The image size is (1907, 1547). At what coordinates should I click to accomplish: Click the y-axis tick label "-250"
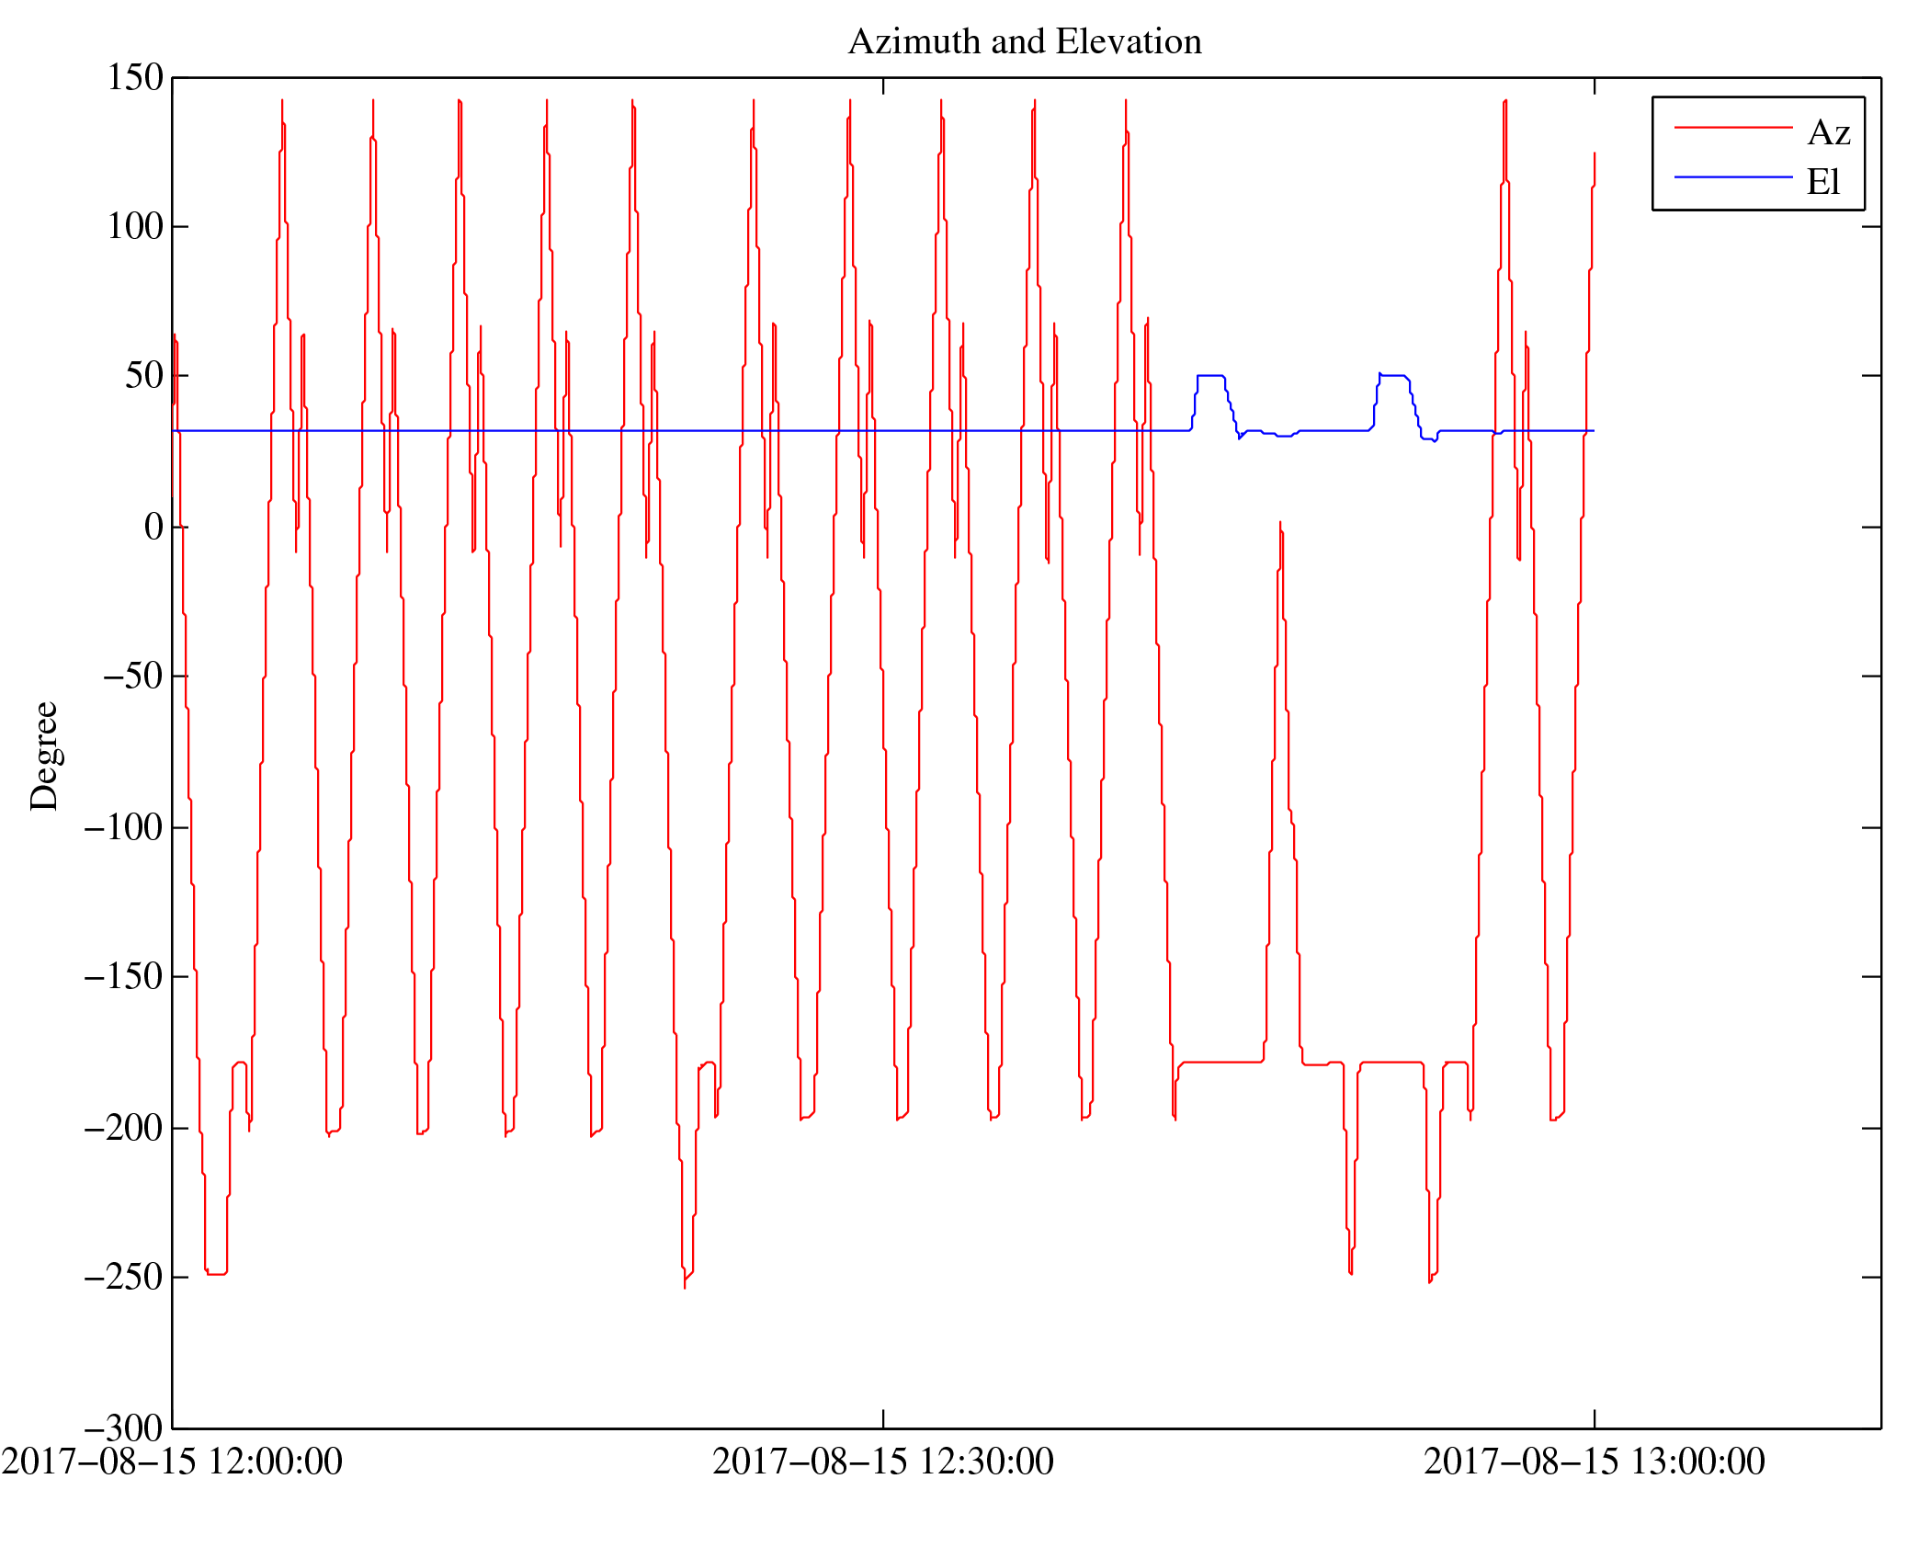[124, 1277]
